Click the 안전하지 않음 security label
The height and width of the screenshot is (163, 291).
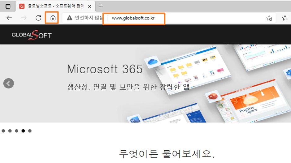89,18
